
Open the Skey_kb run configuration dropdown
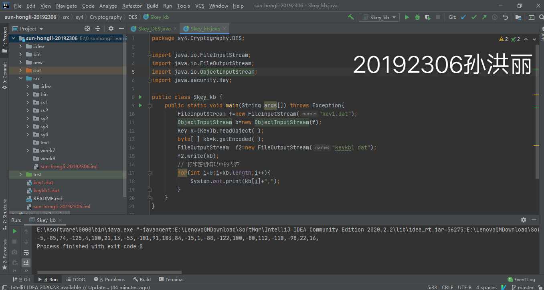[x=379, y=17]
